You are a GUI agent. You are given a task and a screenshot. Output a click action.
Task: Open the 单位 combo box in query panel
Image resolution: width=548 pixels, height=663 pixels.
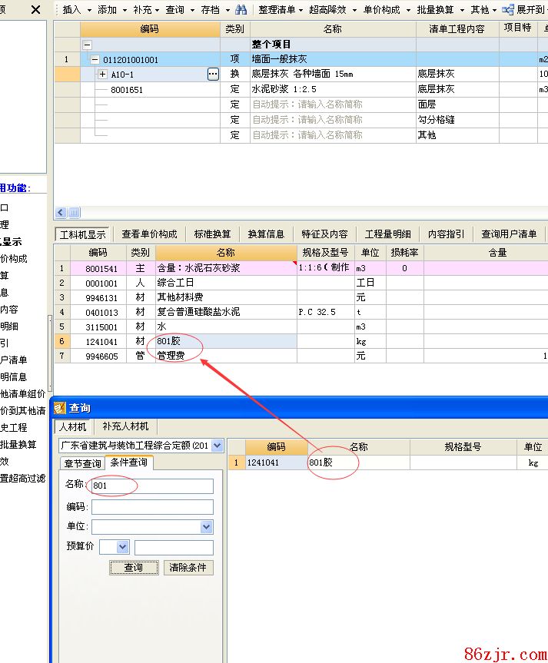(206, 527)
